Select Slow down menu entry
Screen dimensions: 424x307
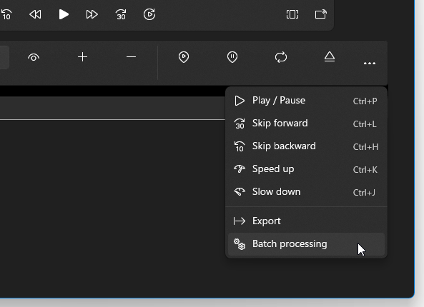click(306, 192)
